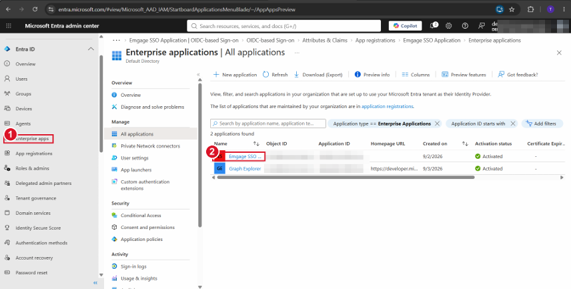Open the settings gear icon in header
571x289 pixels.
pyautogui.click(x=449, y=26)
